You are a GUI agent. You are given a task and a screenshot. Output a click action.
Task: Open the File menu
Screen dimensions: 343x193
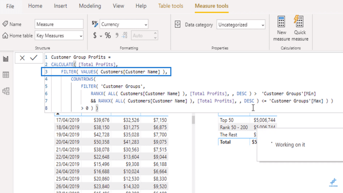[10, 6]
